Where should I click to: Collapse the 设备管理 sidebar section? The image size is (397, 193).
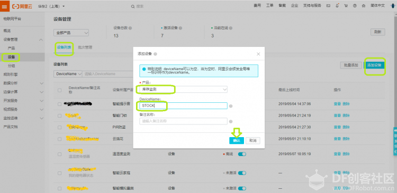pyautogui.click(x=41, y=40)
